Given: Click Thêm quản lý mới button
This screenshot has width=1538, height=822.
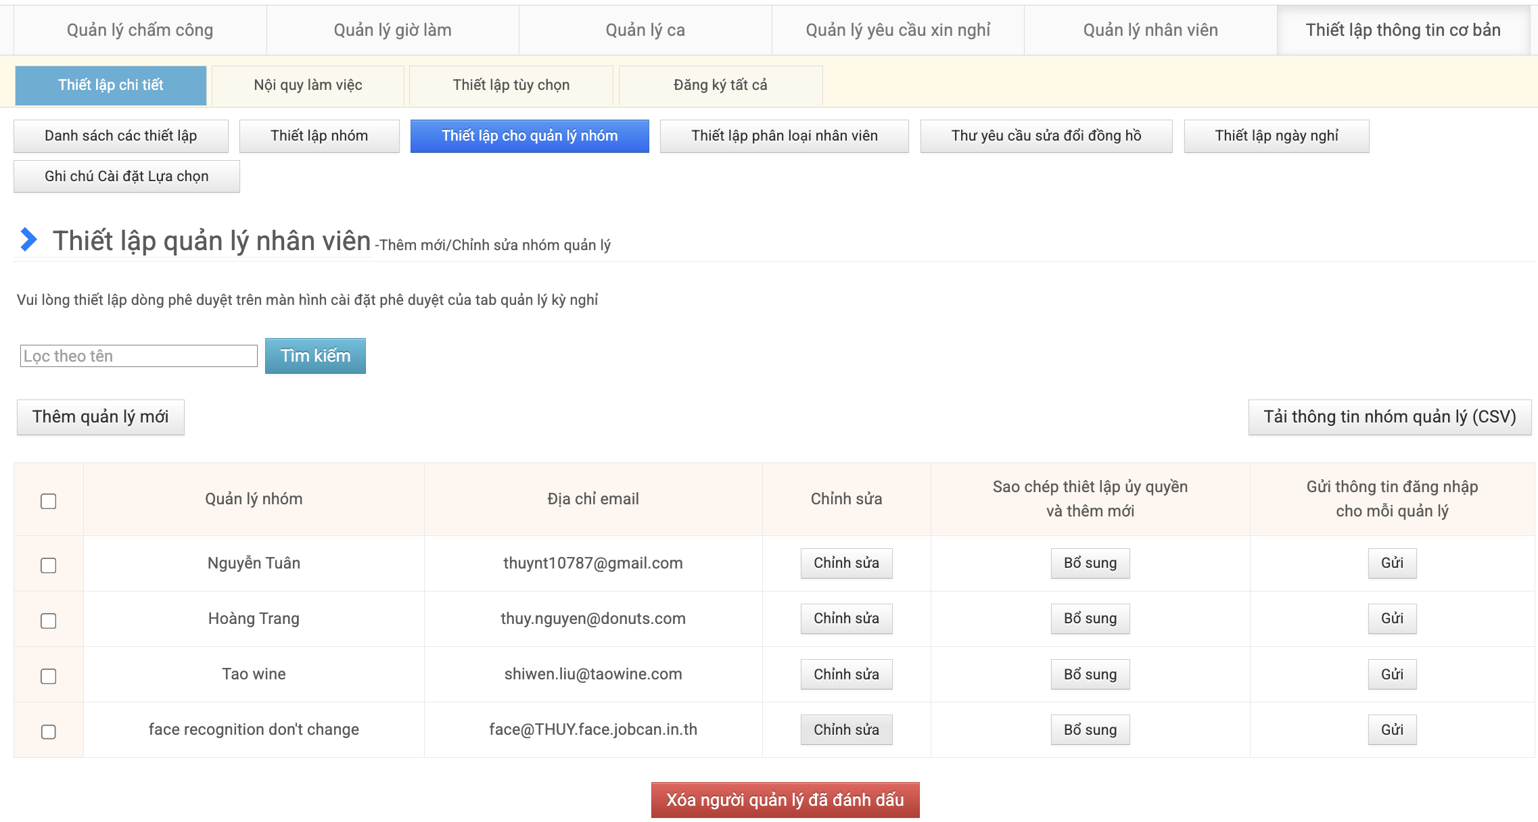Looking at the screenshot, I should tap(101, 417).
